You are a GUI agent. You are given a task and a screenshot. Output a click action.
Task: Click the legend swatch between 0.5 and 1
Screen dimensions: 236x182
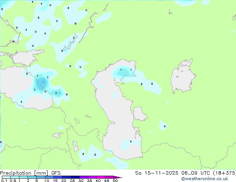tap(15, 177)
